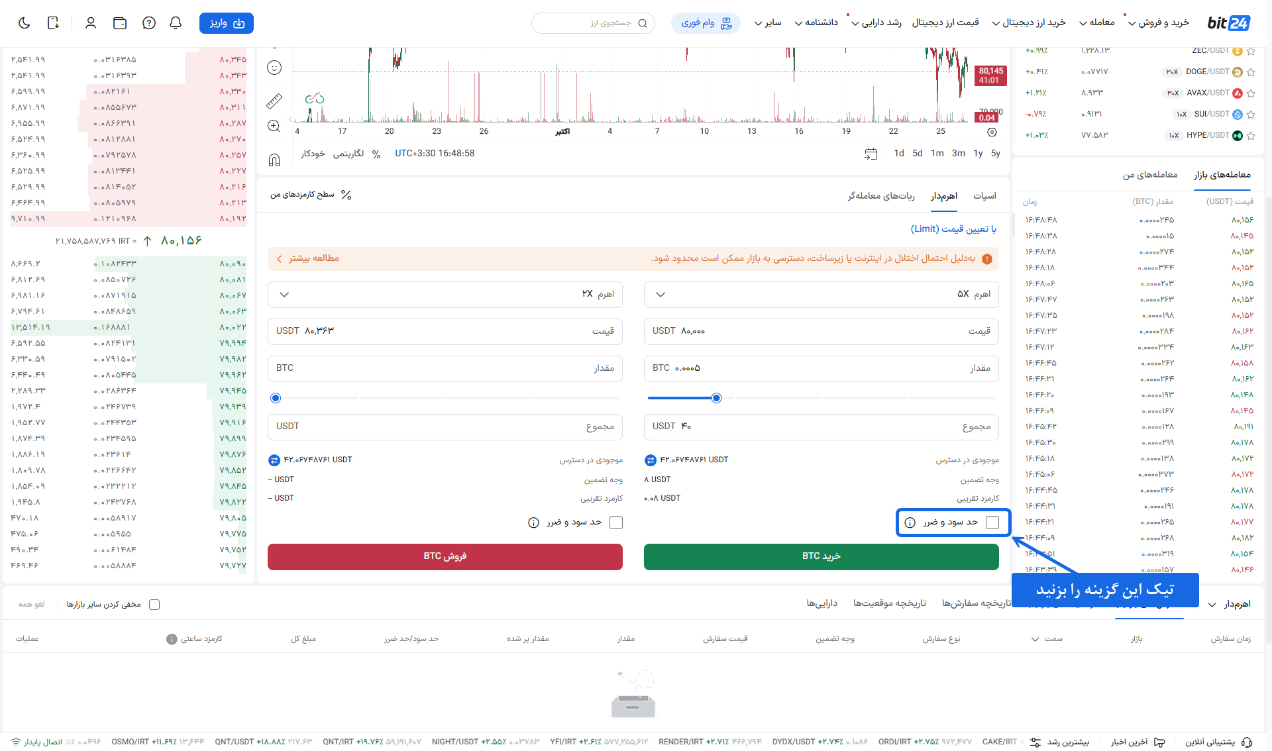Image resolution: width=1272 pixels, height=751 pixels.
Task: Select chart ruler measure tool
Action: 274,101
